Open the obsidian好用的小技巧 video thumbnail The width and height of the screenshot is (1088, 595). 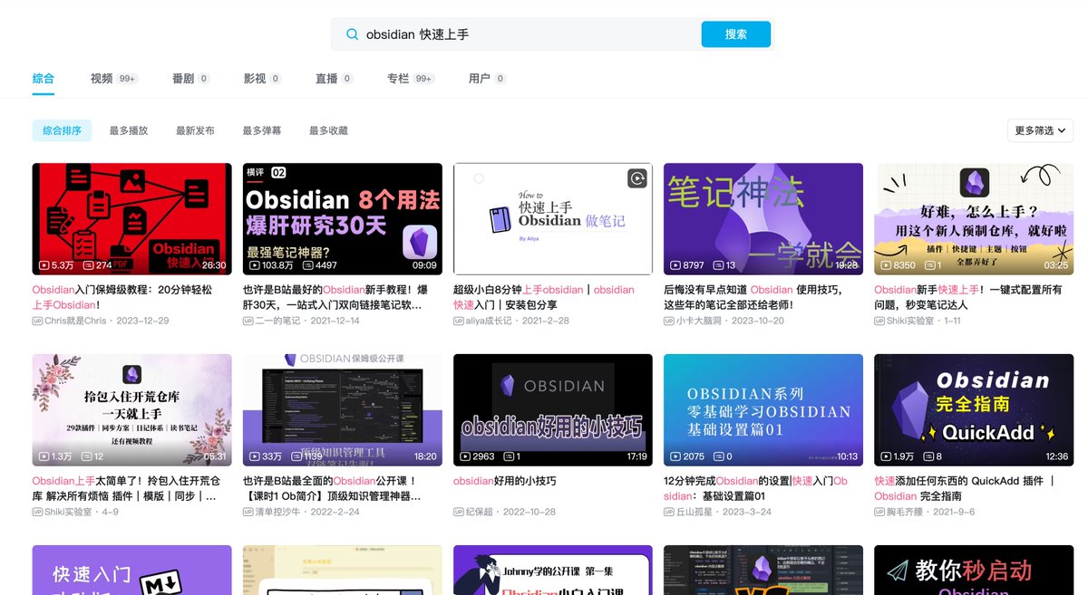tap(553, 409)
